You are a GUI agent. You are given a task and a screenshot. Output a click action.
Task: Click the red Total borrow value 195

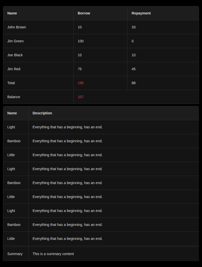click(81, 83)
